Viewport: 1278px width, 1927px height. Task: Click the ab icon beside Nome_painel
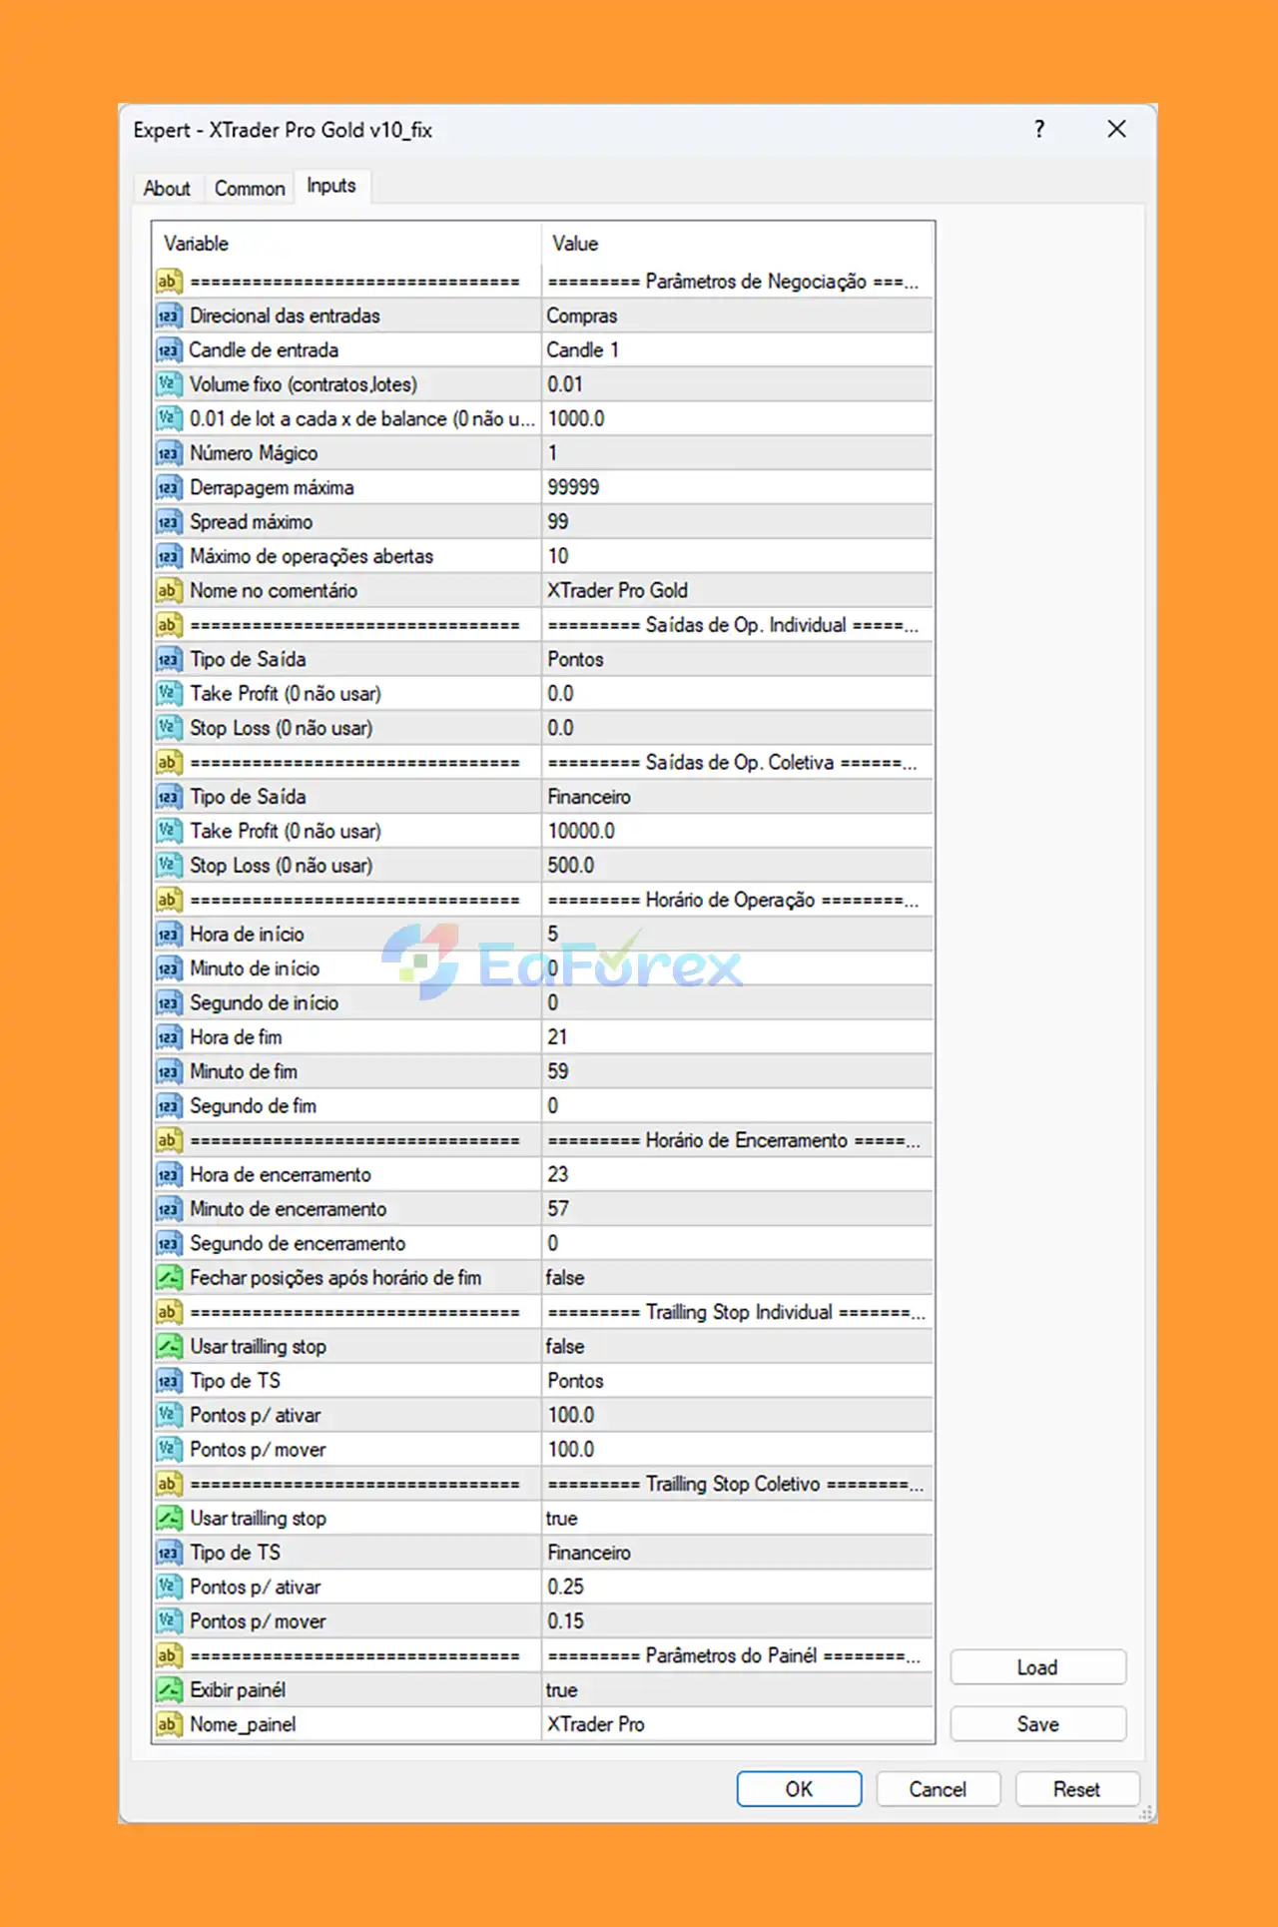tap(168, 1724)
